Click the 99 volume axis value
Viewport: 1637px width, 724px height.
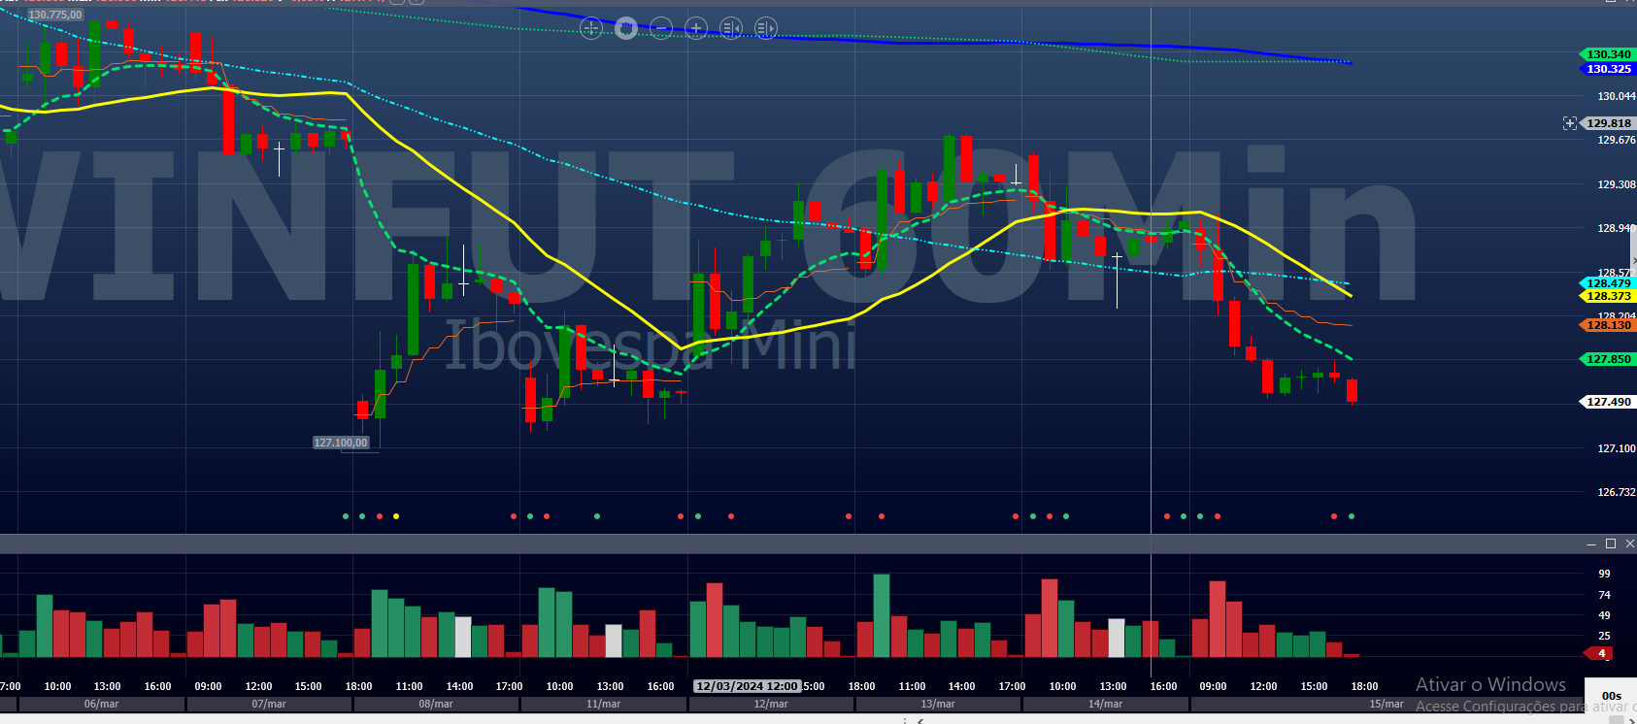point(1604,574)
